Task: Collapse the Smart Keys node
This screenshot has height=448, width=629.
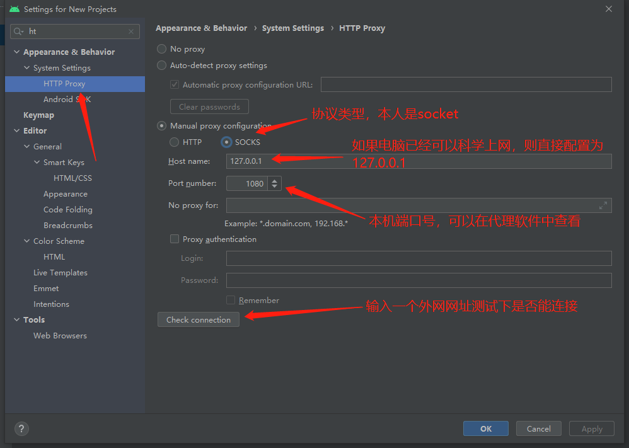Action: point(37,162)
